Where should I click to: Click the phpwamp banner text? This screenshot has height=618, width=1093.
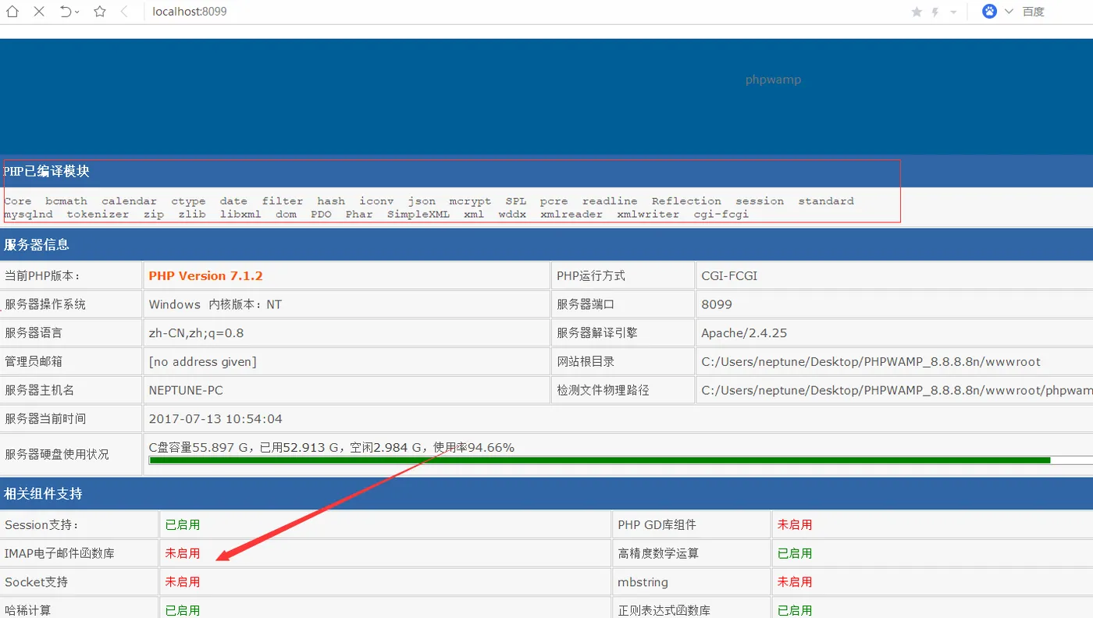coord(773,80)
